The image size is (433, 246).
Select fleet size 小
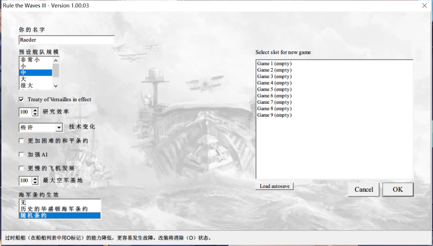coord(36,66)
